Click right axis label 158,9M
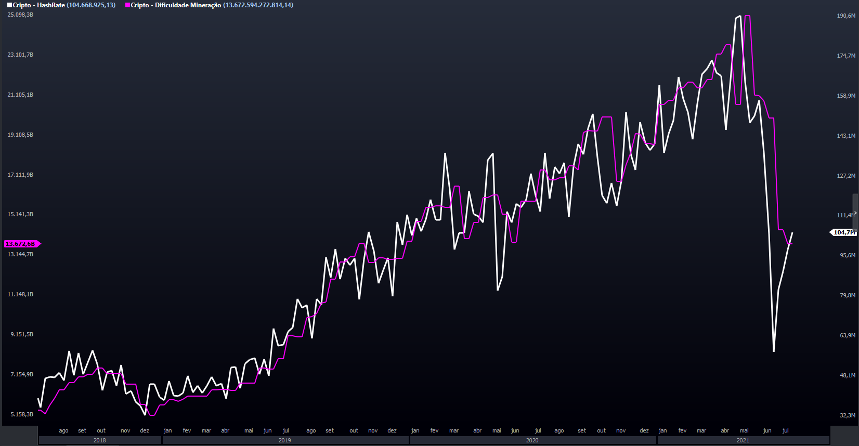The image size is (859, 446). coord(846,96)
